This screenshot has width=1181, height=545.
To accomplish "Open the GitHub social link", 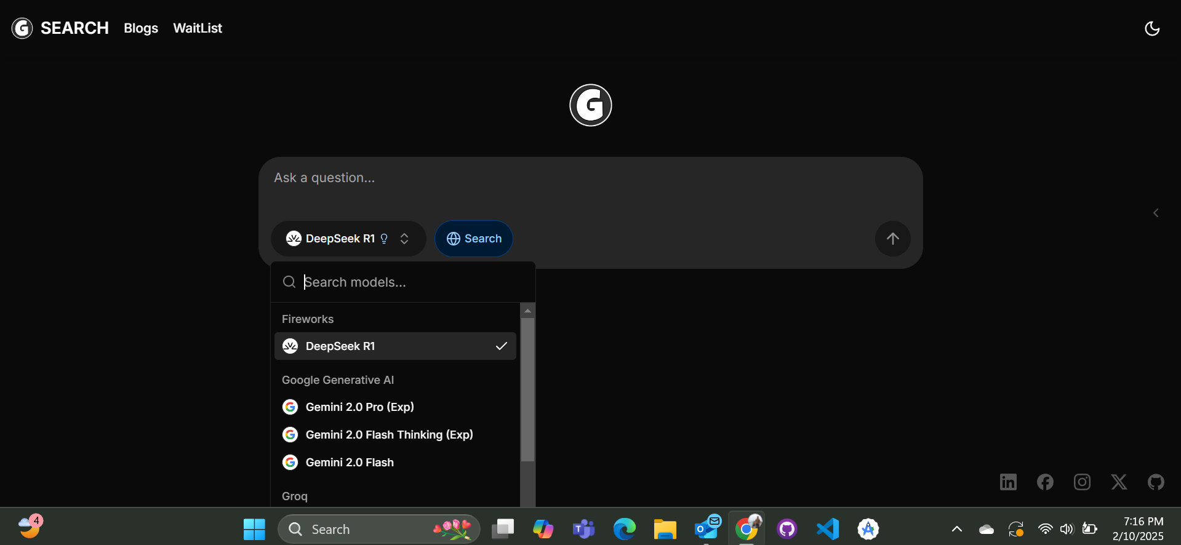I will pyautogui.click(x=1156, y=482).
